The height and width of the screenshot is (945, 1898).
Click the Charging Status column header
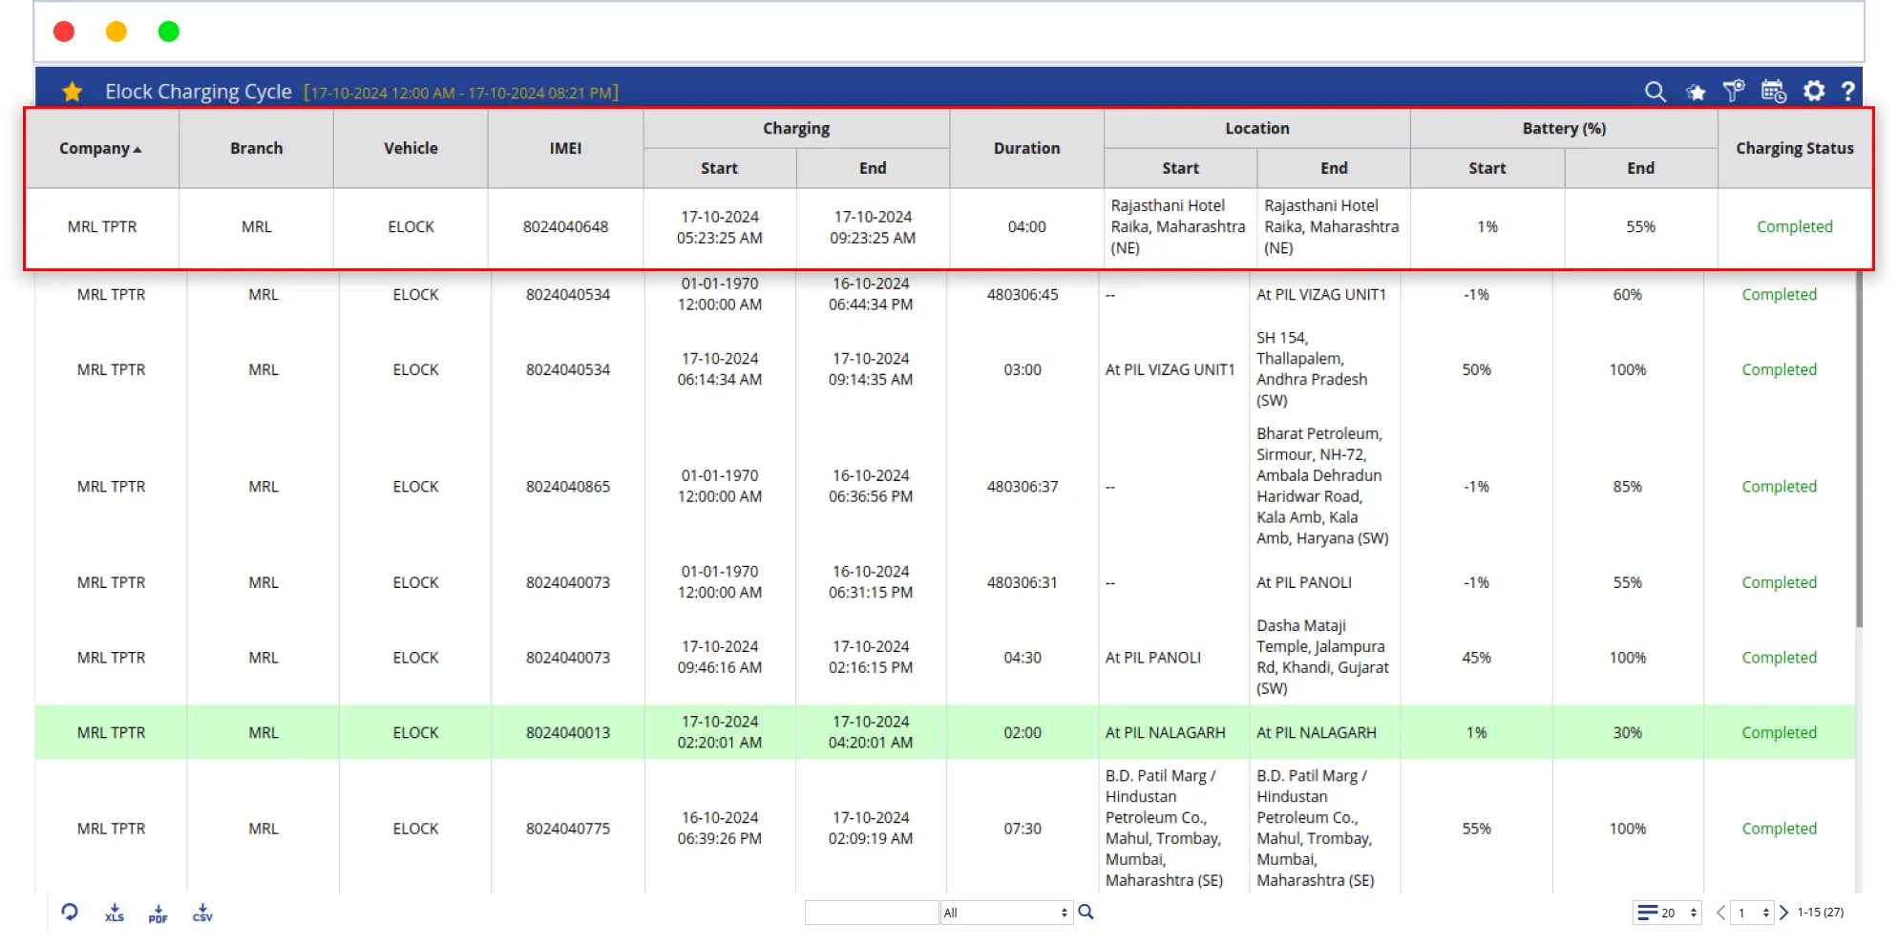point(1794,148)
